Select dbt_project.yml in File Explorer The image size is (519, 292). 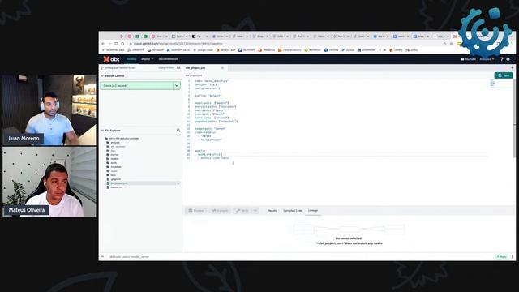pos(117,183)
